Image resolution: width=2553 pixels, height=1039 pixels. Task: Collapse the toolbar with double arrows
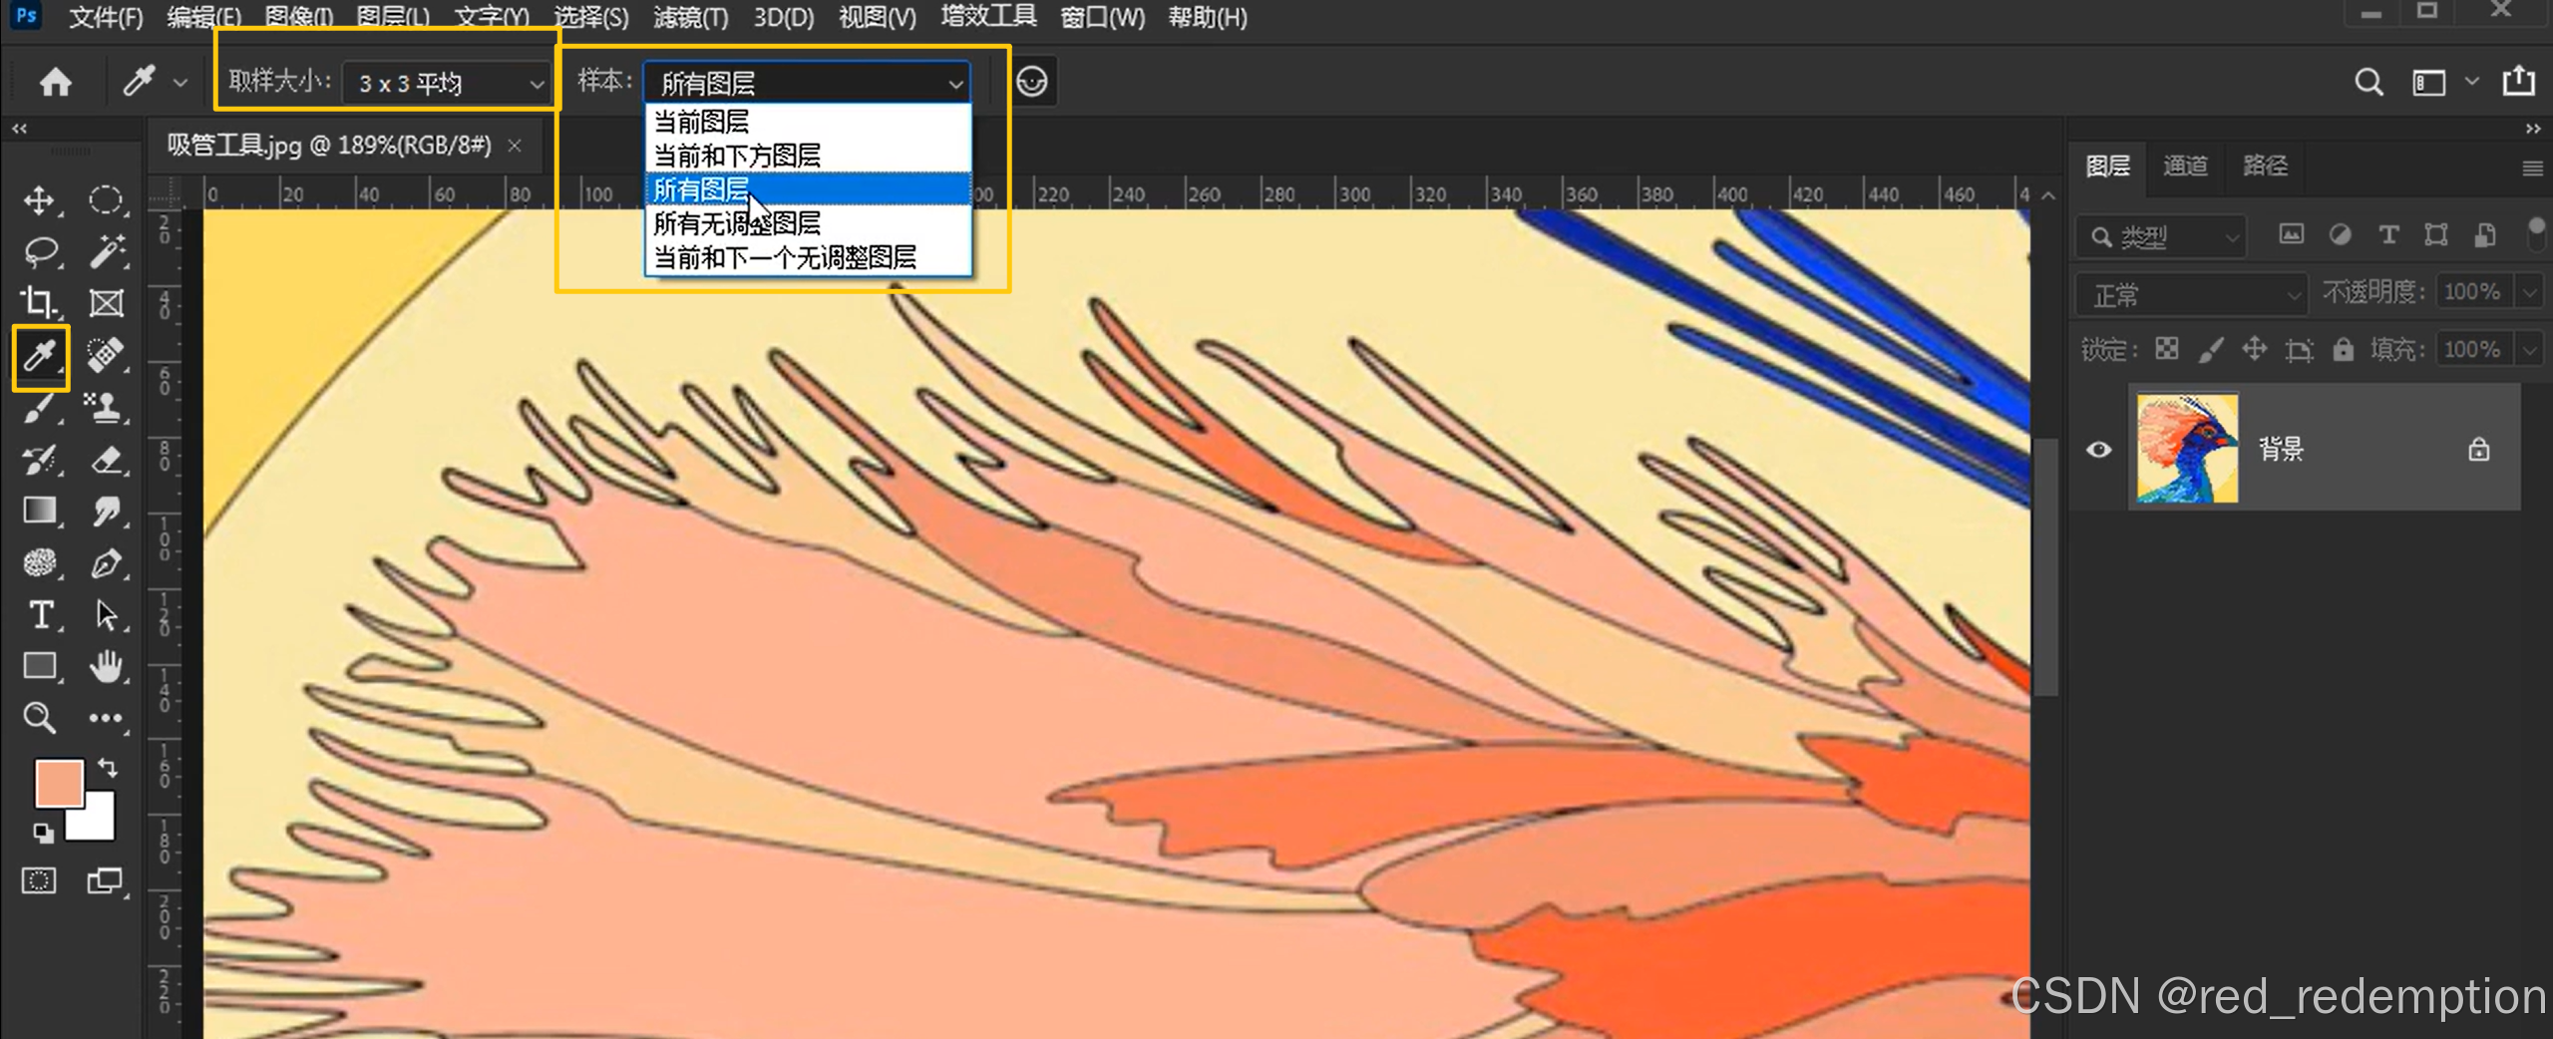(20, 129)
